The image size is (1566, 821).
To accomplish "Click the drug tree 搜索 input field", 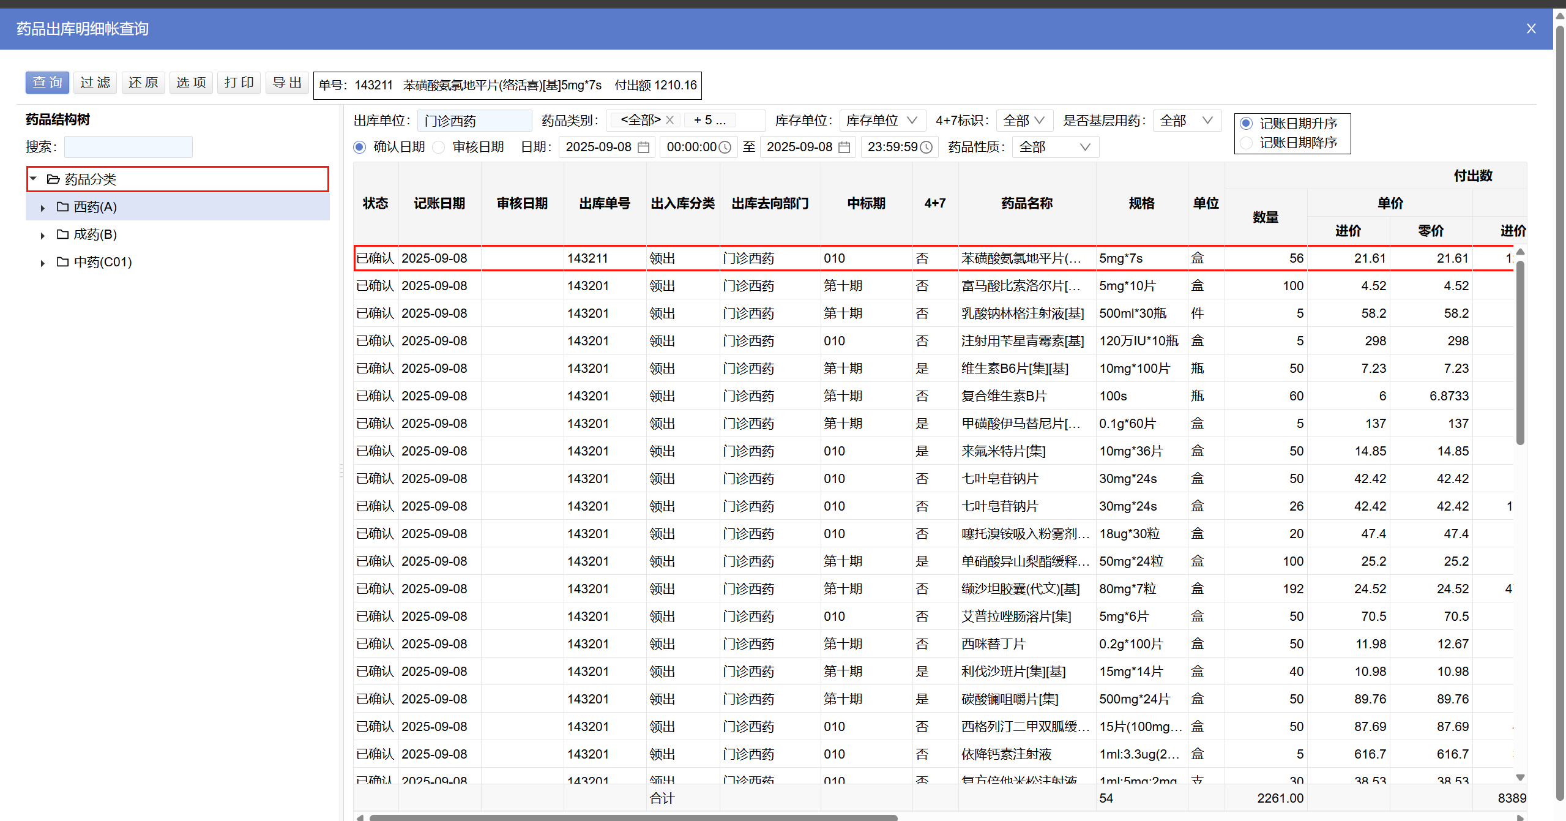I will point(128,147).
